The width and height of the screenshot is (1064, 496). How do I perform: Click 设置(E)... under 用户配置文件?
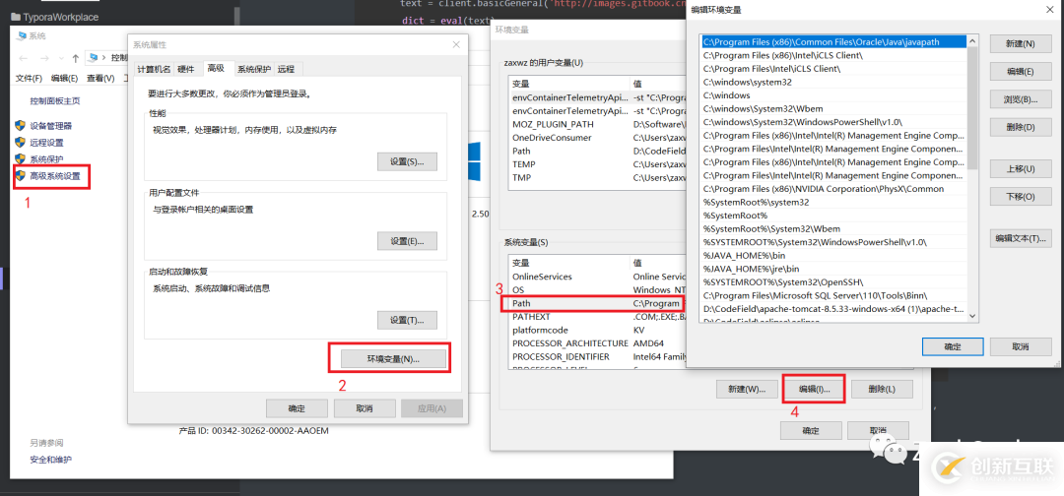[x=407, y=241]
